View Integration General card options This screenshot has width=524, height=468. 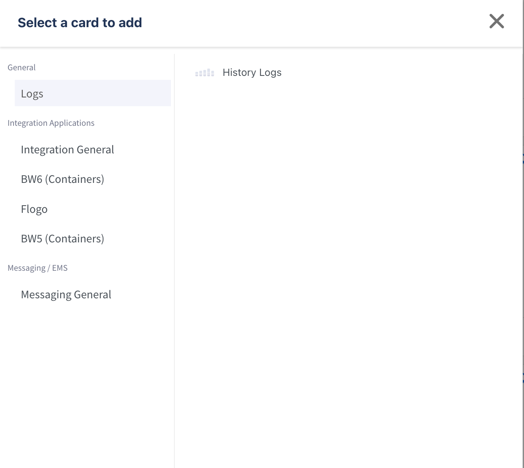(x=67, y=150)
